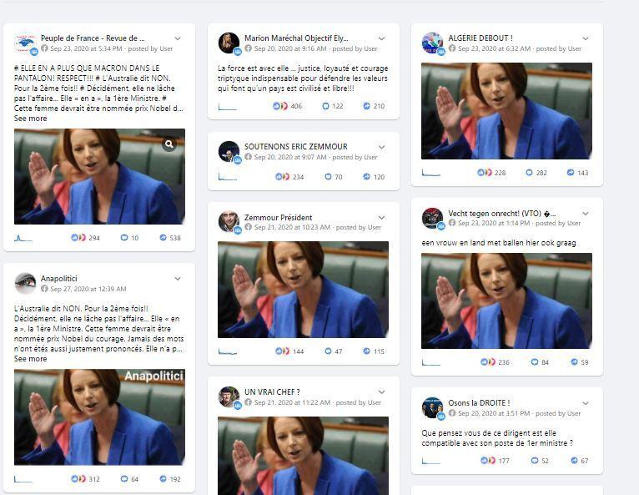Open the Anapolitici watermarked post image
The width and height of the screenshot is (639, 495).
(99, 417)
